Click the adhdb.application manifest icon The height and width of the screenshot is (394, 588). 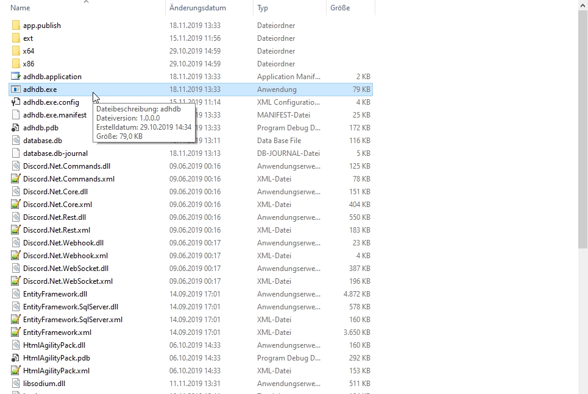16,77
